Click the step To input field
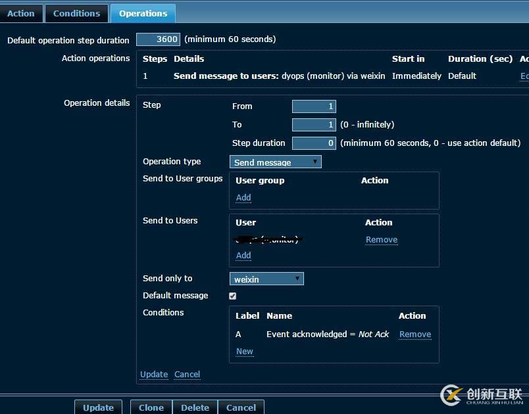The width and height of the screenshot is (529, 414). pos(314,125)
